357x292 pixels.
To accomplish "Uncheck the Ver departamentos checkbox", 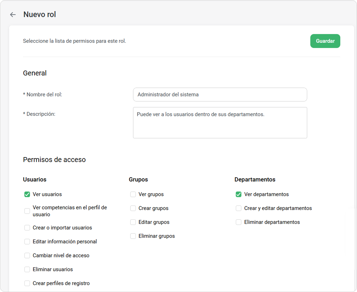I will (239, 194).
